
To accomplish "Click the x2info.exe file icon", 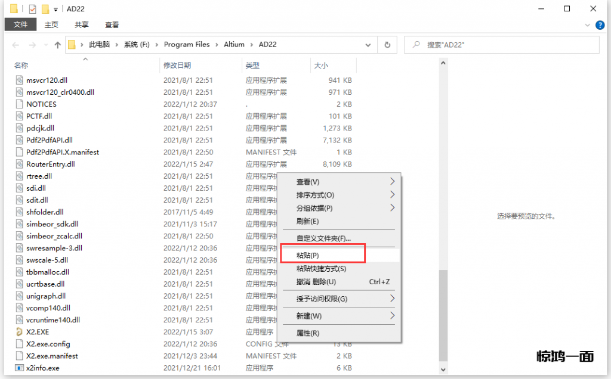I will 19,368.
